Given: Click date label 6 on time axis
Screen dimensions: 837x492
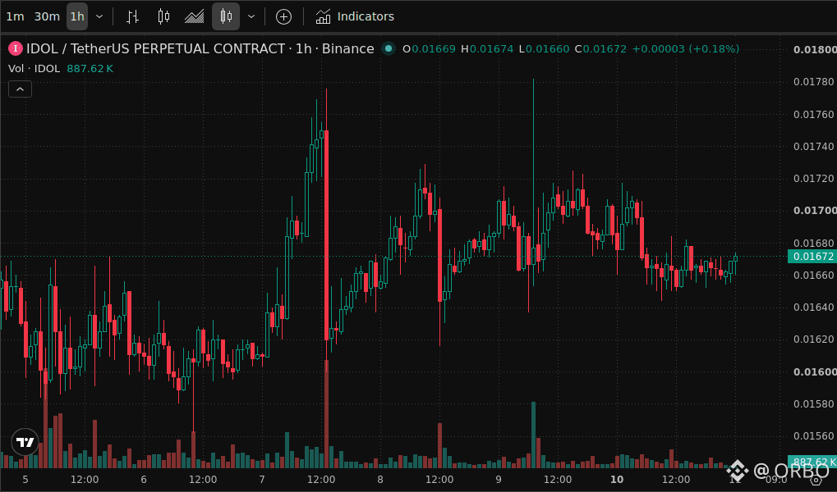Looking at the screenshot, I should click(x=144, y=479).
